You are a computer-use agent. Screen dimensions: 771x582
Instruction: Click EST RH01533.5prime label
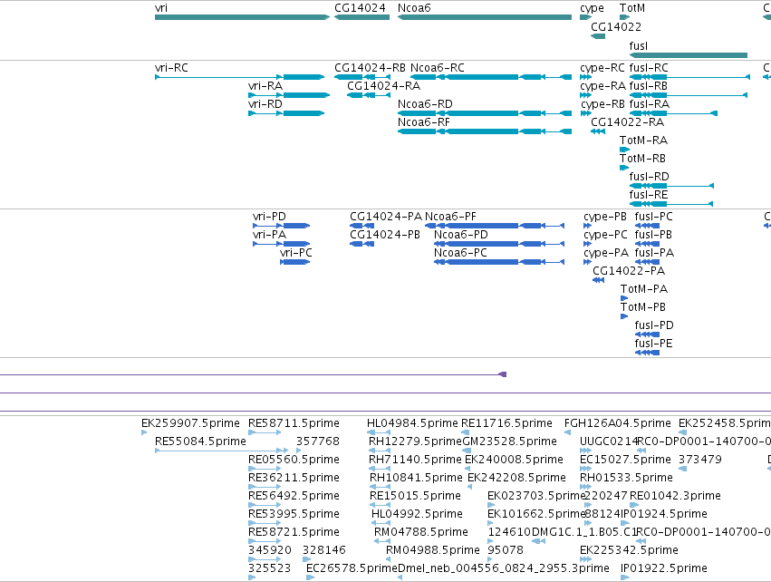point(626,478)
